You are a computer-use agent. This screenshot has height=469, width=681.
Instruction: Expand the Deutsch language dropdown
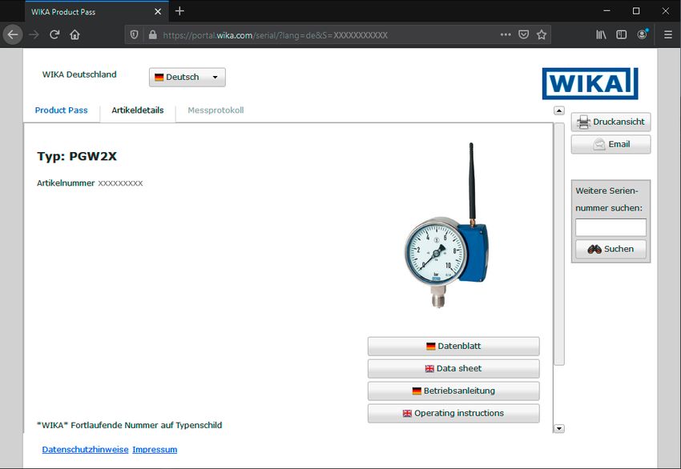pos(187,77)
